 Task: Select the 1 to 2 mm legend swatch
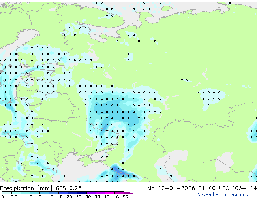pyautogui.click(x=26, y=193)
